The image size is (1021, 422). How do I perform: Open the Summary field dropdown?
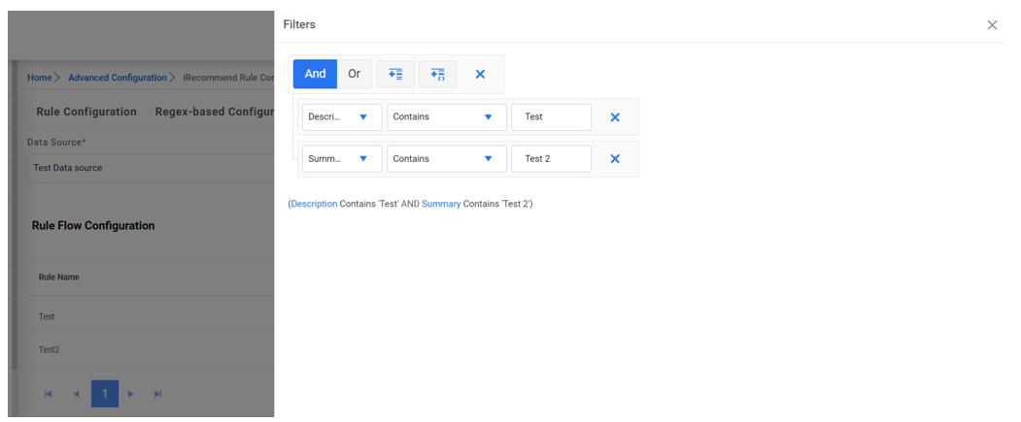(x=342, y=159)
